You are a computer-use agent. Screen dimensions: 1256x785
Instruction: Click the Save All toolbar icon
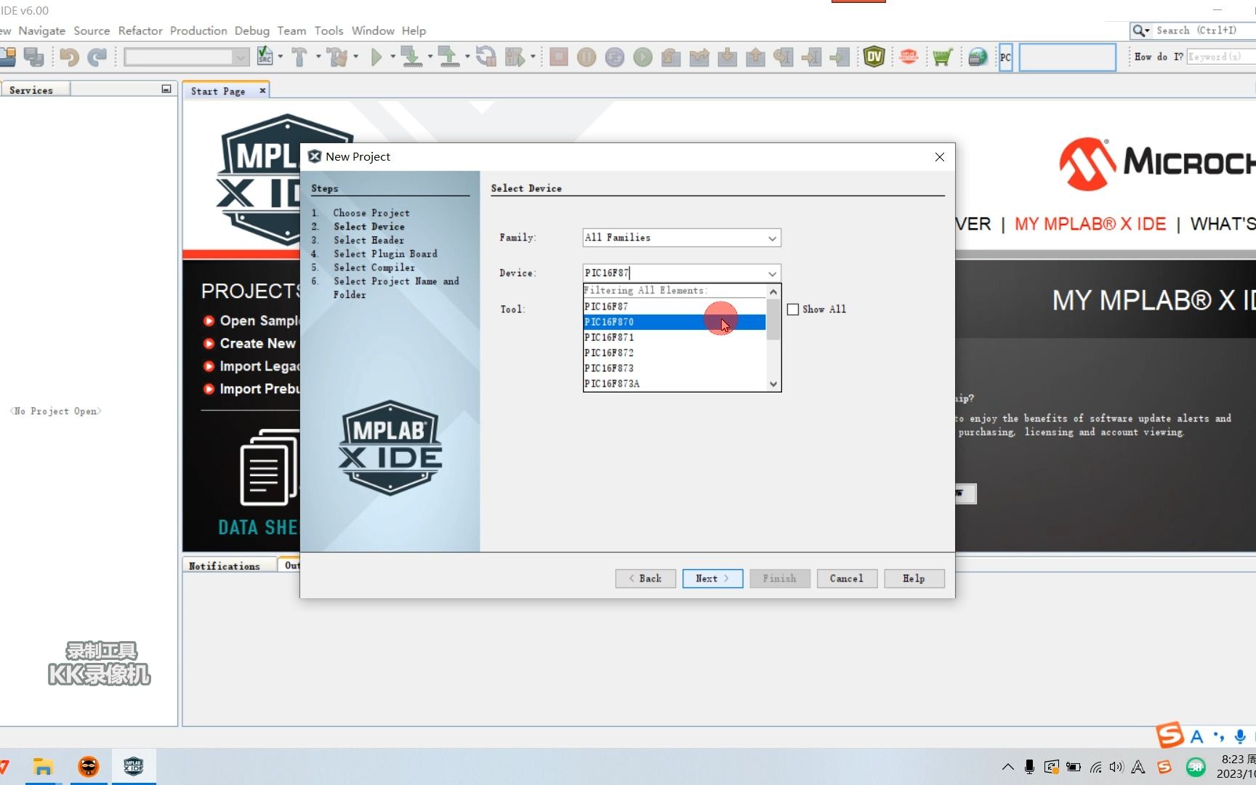click(x=33, y=57)
